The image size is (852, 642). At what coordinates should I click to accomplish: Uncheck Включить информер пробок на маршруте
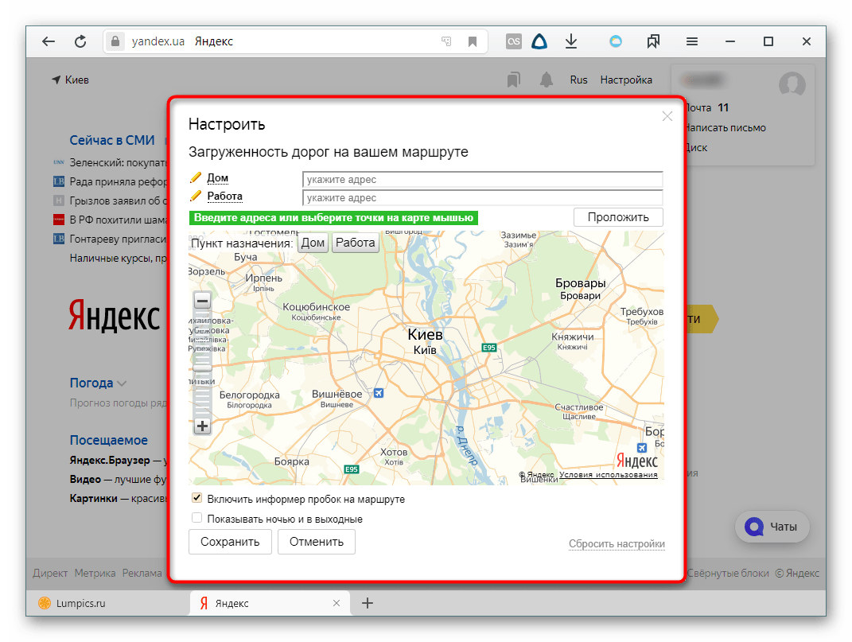(x=196, y=499)
